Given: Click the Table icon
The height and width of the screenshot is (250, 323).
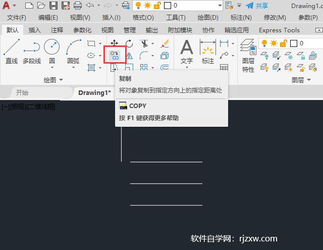Looking at the screenshot, I should pos(224,67).
